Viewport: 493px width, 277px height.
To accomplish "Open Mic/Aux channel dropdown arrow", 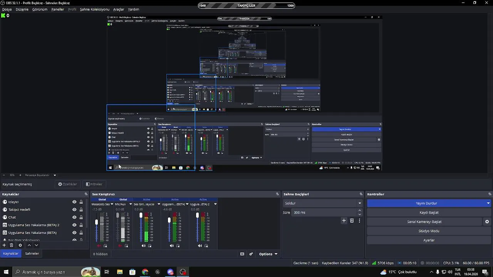I will 131,204.
